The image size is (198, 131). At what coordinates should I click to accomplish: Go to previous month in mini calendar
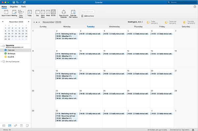pos(3,22)
